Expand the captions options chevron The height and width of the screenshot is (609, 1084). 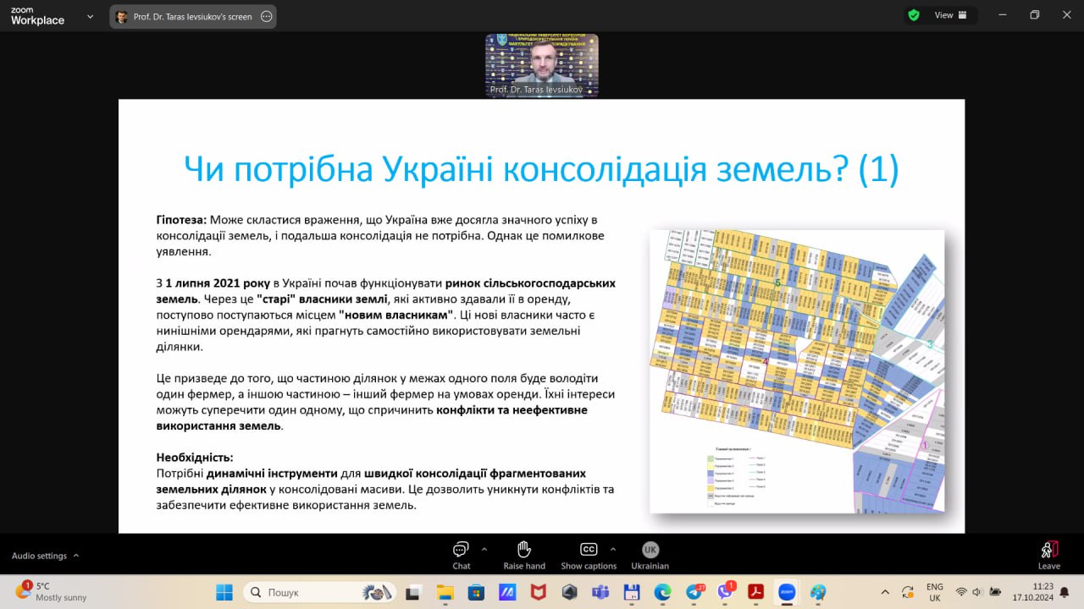pyautogui.click(x=613, y=548)
